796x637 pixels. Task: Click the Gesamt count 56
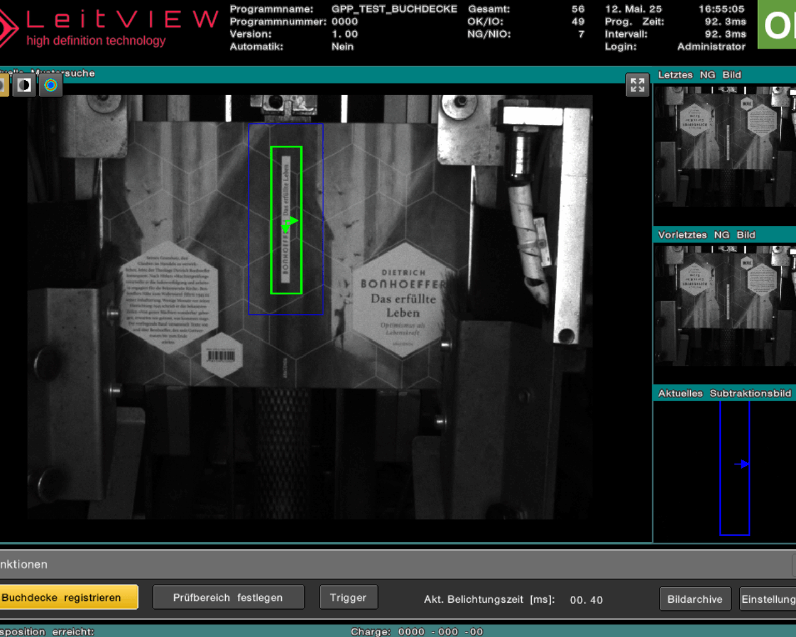578,9
